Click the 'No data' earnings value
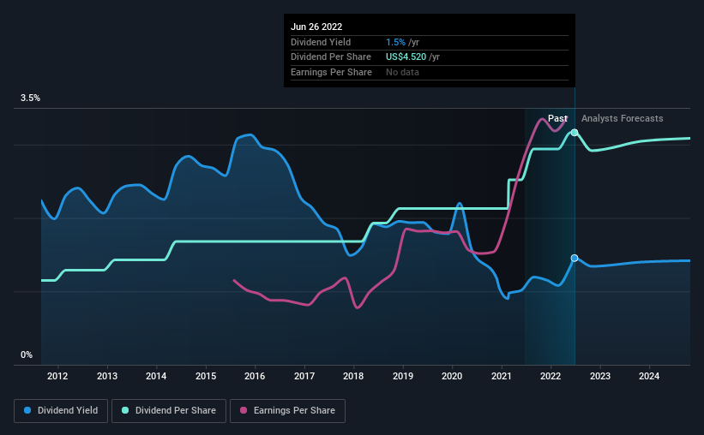Viewport: 704px width, 435px height. click(x=402, y=72)
